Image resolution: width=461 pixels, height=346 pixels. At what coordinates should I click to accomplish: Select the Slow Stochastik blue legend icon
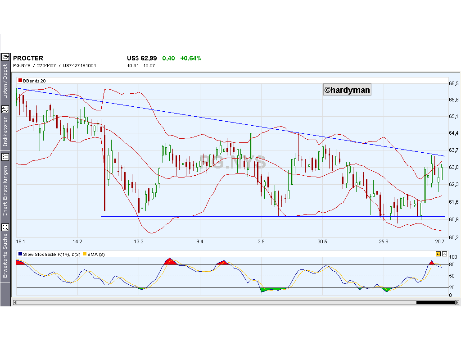pyautogui.click(x=19, y=254)
